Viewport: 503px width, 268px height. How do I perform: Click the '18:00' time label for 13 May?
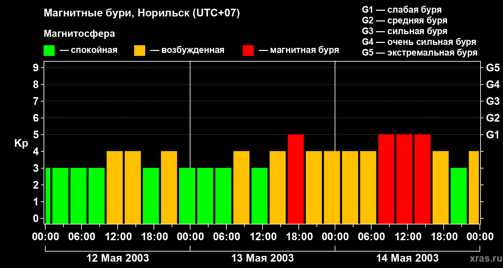299,237
